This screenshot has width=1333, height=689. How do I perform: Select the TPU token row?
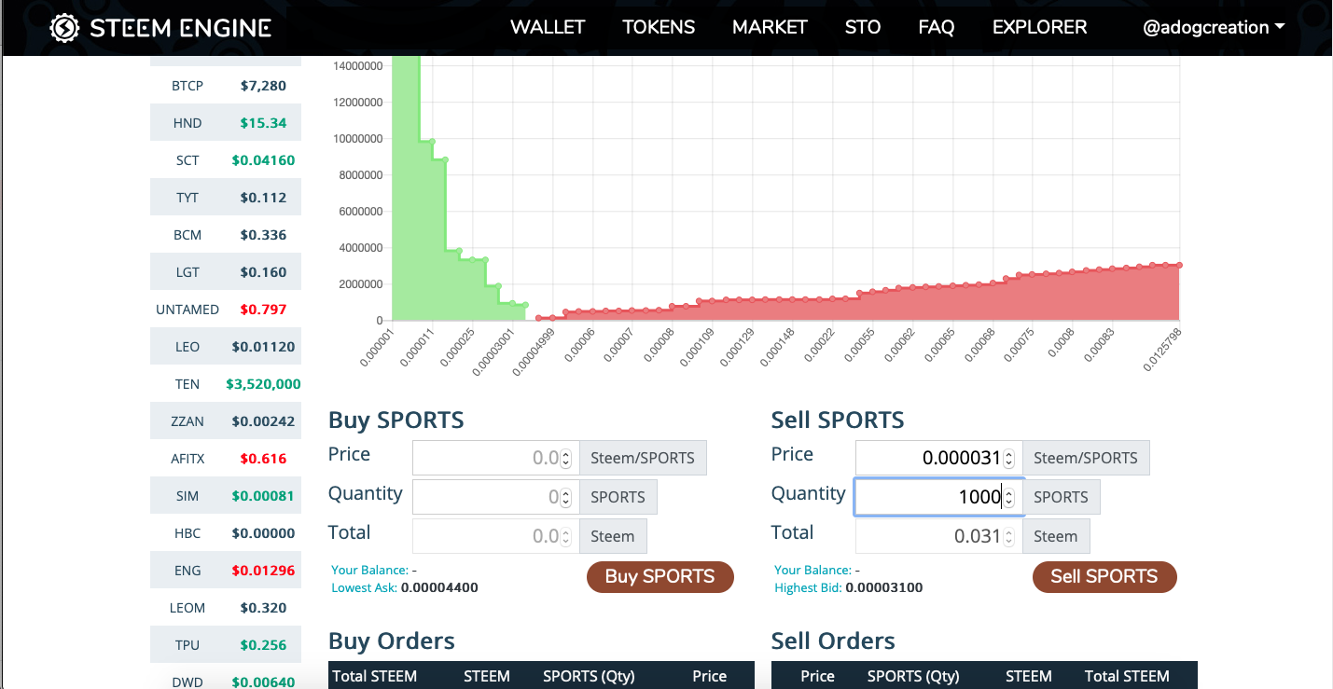pos(226,645)
